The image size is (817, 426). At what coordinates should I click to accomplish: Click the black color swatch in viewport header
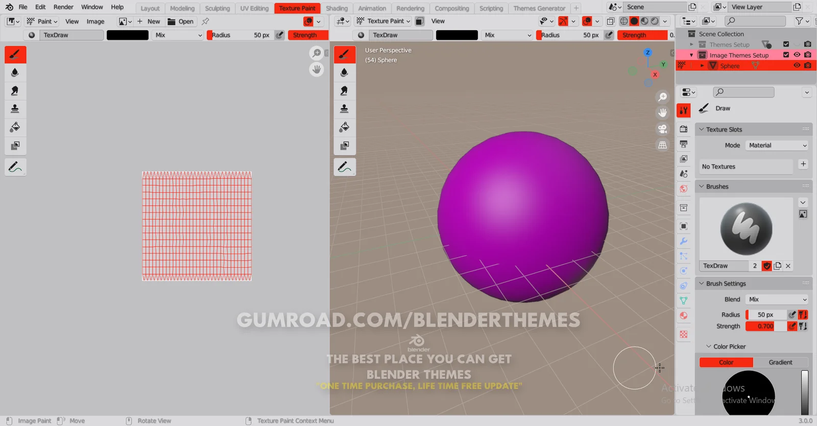click(457, 35)
